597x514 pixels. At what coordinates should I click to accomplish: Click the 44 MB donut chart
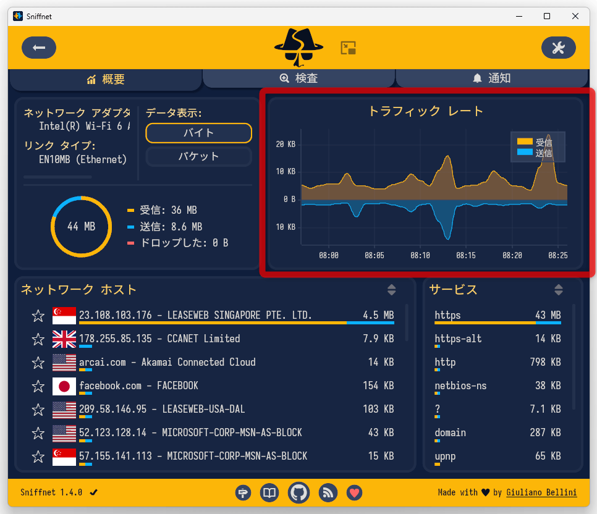pos(81,227)
